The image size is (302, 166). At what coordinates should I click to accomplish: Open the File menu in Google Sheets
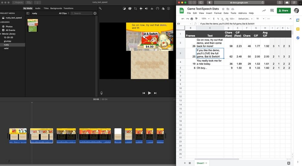point(189,13)
